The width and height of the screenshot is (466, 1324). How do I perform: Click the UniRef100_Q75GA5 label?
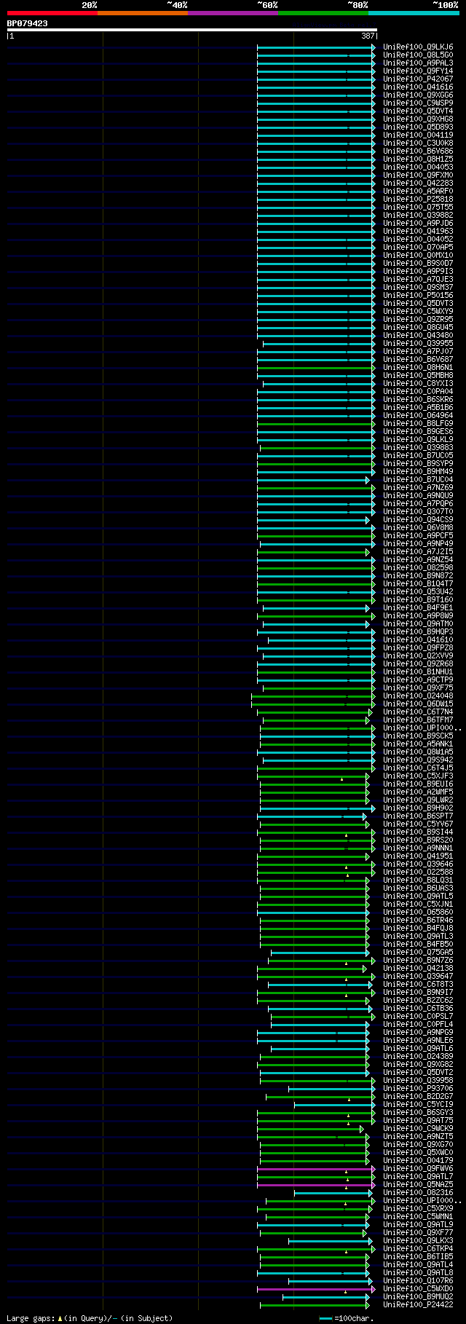point(418,953)
